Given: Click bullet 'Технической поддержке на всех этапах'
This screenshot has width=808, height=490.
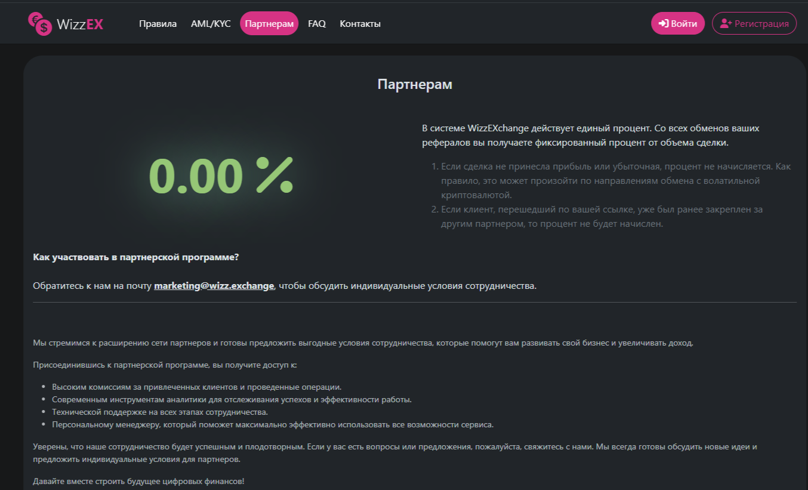Looking at the screenshot, I should [160, 412].
